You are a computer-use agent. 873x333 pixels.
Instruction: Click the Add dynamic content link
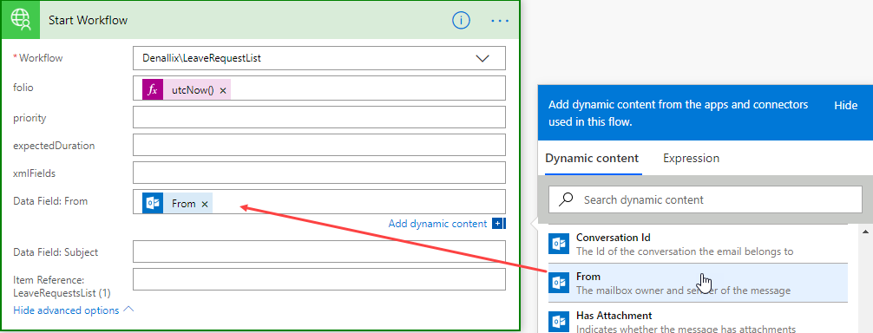coord(437,224)
